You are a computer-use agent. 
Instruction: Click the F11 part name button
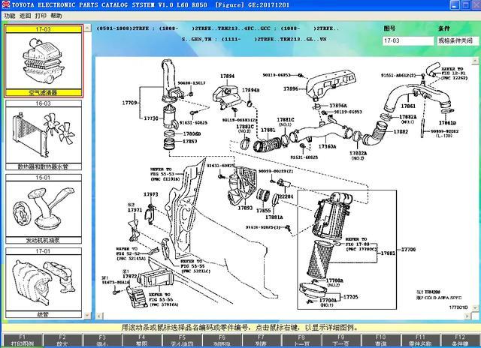pyautogui.click(x=420, y=340)
